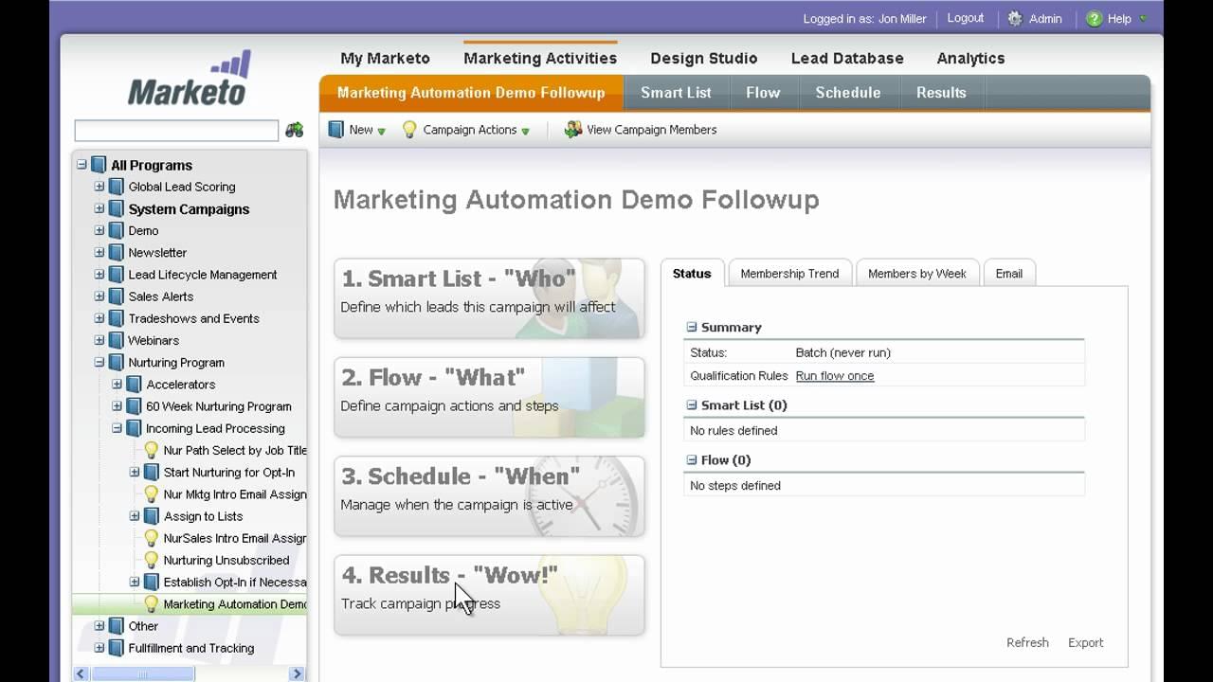The width and height of the screenshot is (1213, 682).
Task: Click the Webinars folder icon
Action: [x=117, y=340]
